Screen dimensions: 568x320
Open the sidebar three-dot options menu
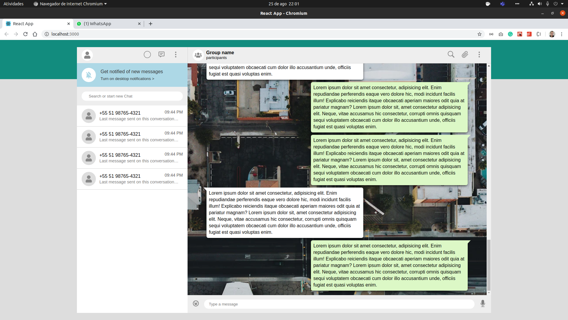coord(176,55)
